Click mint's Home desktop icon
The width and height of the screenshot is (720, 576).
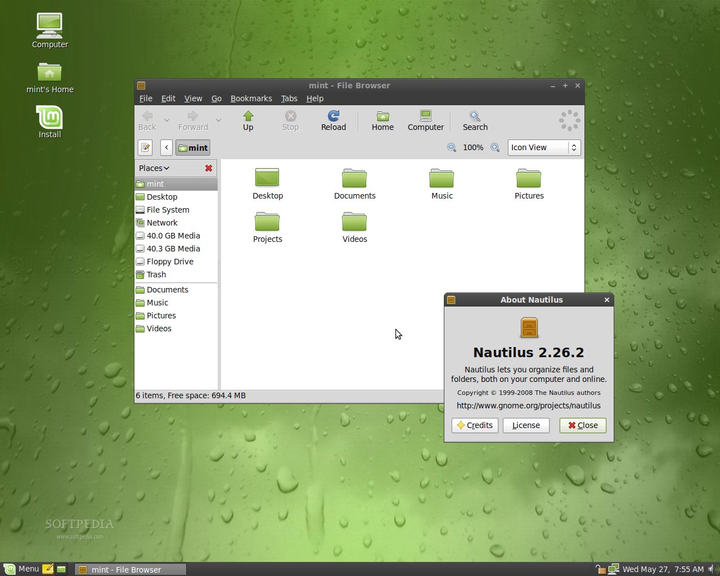(x=49, y=78)
